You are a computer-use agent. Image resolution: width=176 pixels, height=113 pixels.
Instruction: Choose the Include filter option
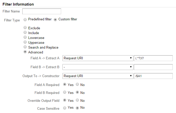25,33
